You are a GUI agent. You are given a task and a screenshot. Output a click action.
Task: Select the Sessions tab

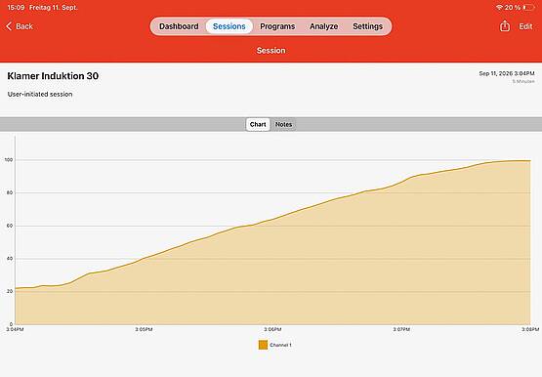229,26
